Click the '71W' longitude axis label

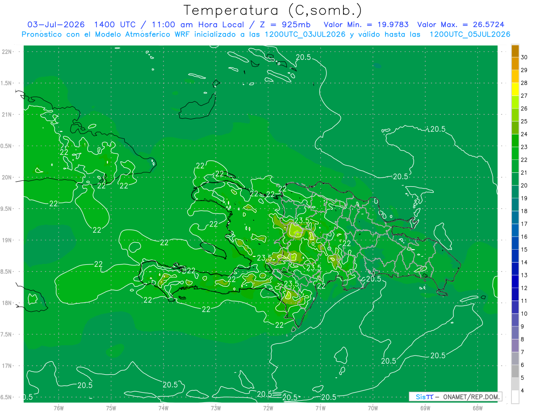pos(320,408)
